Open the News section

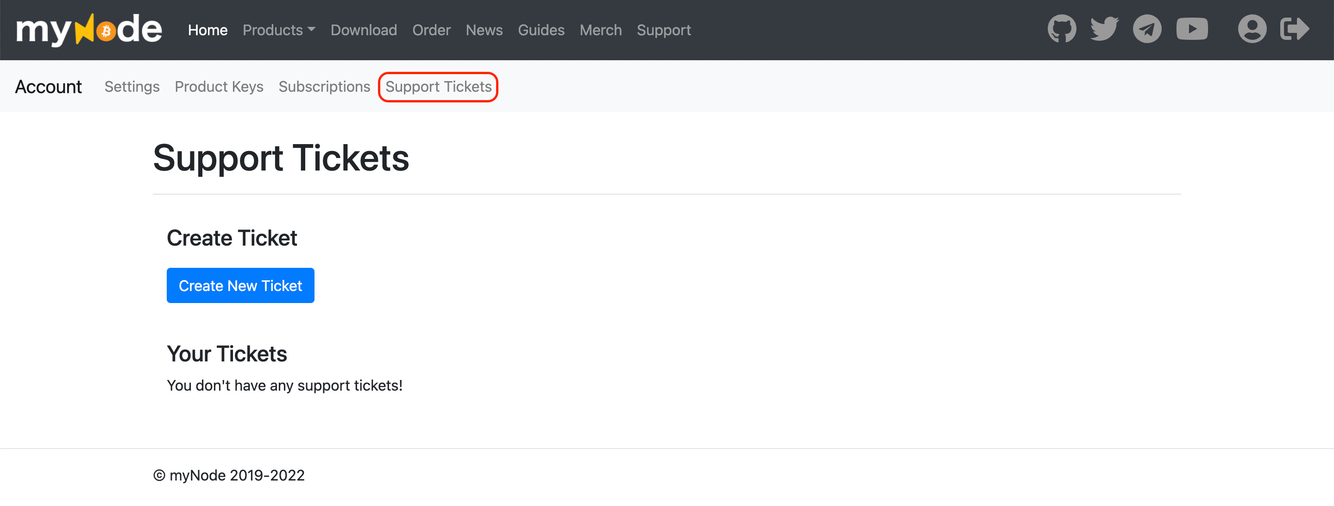pyautogui.click(x=484, y=30)
